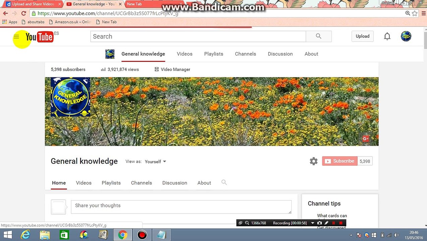Stop the Bandicam recording
The image size is (427, 241).
pos(341,223)
